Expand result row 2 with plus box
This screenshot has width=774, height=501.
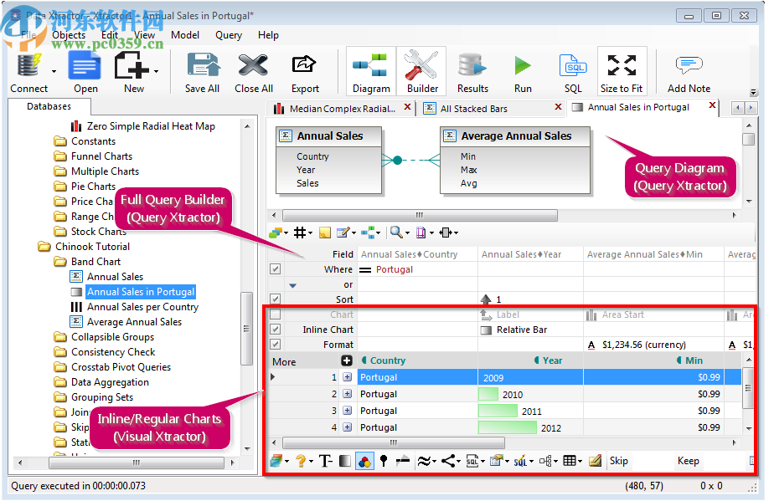click(x=348, y=394)
